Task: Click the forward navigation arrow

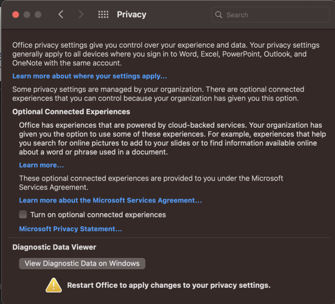Action: pos(81,15)
